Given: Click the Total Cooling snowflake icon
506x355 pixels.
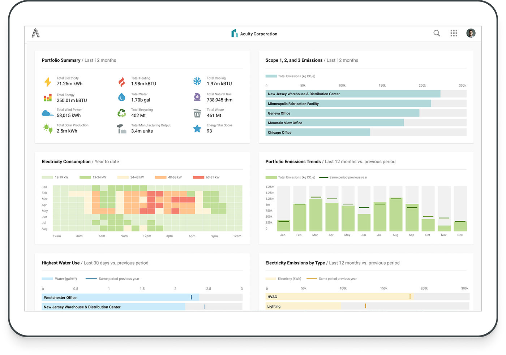Looking at the screenshot, I should tap(197, 81).
